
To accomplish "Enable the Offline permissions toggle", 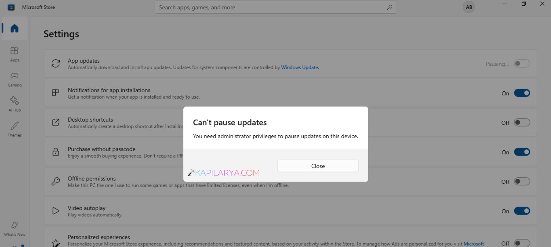I will (522, 182).
